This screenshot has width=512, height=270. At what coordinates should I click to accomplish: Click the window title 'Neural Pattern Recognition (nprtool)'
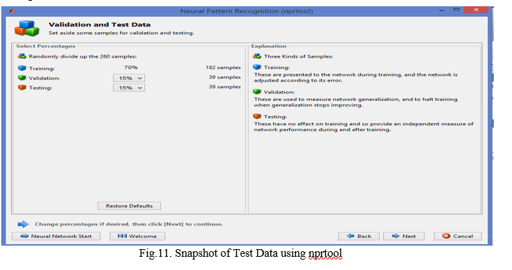pyautogui.click(x=247, y=11)
